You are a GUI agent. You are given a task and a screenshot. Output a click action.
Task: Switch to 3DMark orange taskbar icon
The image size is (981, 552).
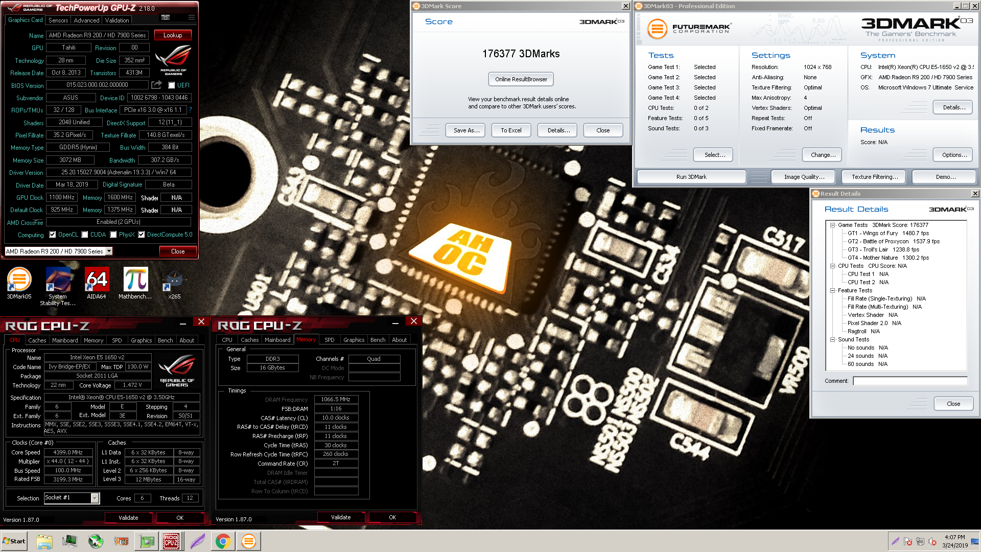tap(249, 541)
